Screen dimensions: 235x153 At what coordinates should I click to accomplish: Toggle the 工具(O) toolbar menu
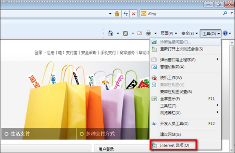(x=211, y=33)
